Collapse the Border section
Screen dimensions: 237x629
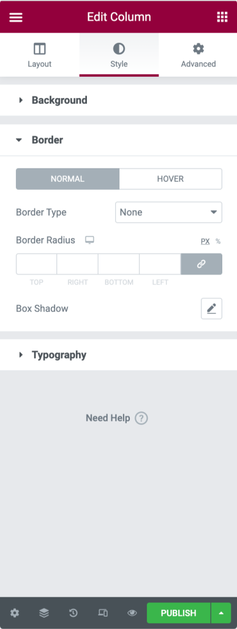(x=118, y=140)
